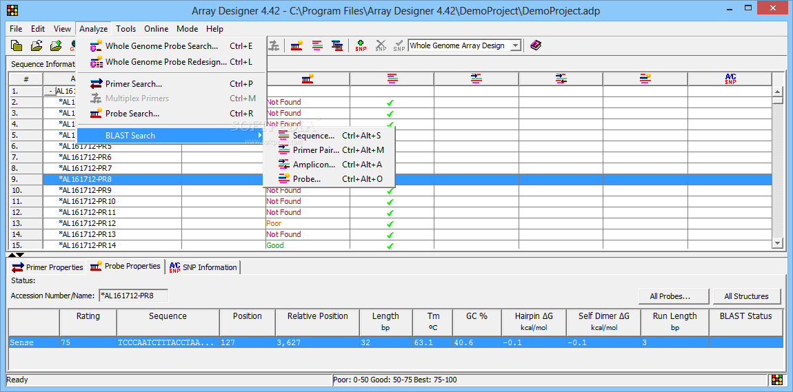Click the # column header
This screenshot has width=793, height=392.
pos(26,79)
